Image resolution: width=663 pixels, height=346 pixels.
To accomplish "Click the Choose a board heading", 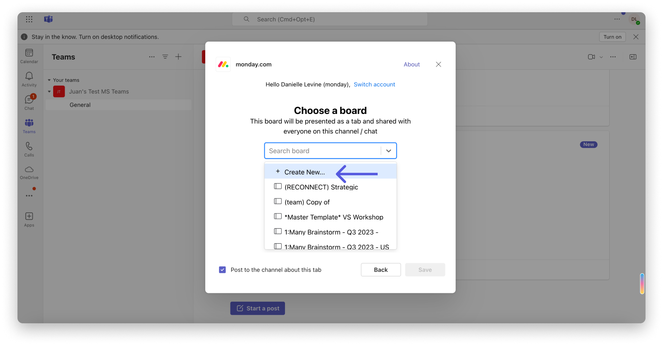I will [x=330, y=110].
